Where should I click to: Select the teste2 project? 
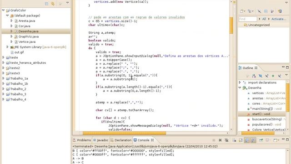pyautogui.click(x=15, y=68)
